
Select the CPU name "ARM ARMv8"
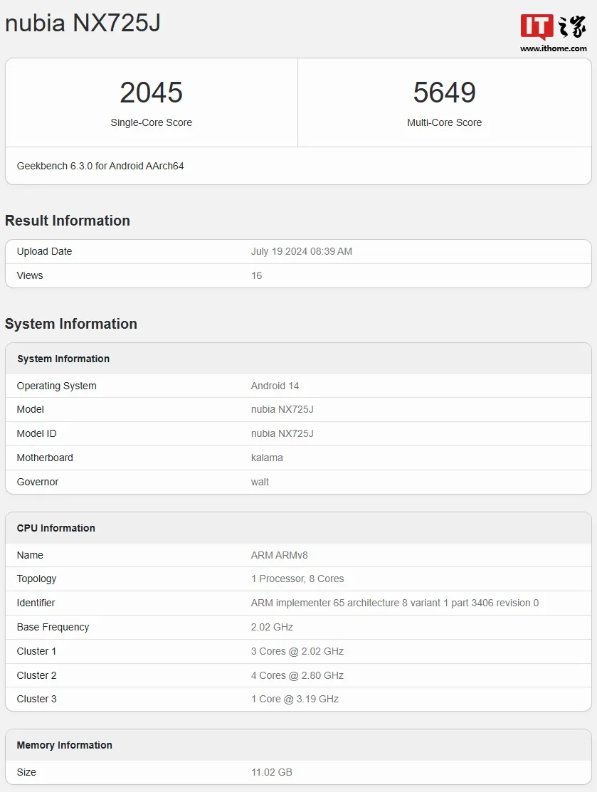(x=280, y=555)
